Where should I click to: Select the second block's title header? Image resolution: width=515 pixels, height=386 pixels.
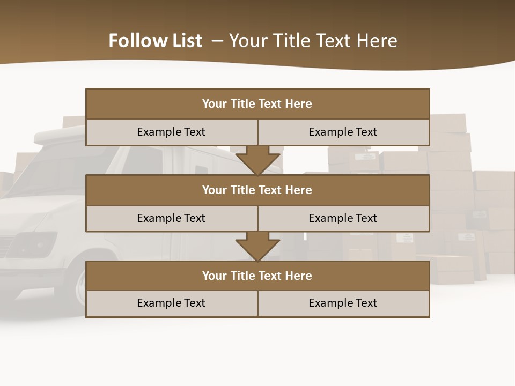(x=257, y=190)
